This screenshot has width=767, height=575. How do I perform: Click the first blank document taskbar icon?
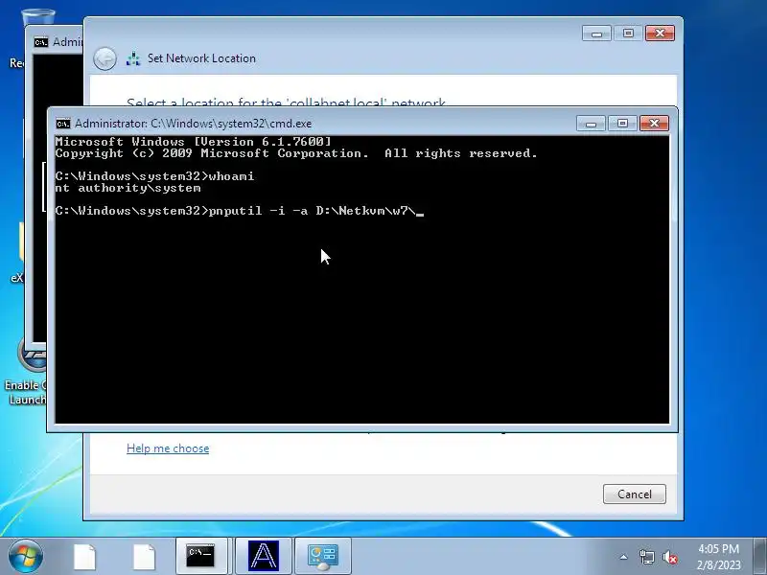click(x=84, y=557)
